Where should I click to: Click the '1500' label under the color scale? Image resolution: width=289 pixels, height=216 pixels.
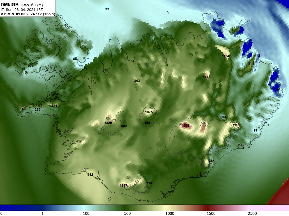pos(211,213)
